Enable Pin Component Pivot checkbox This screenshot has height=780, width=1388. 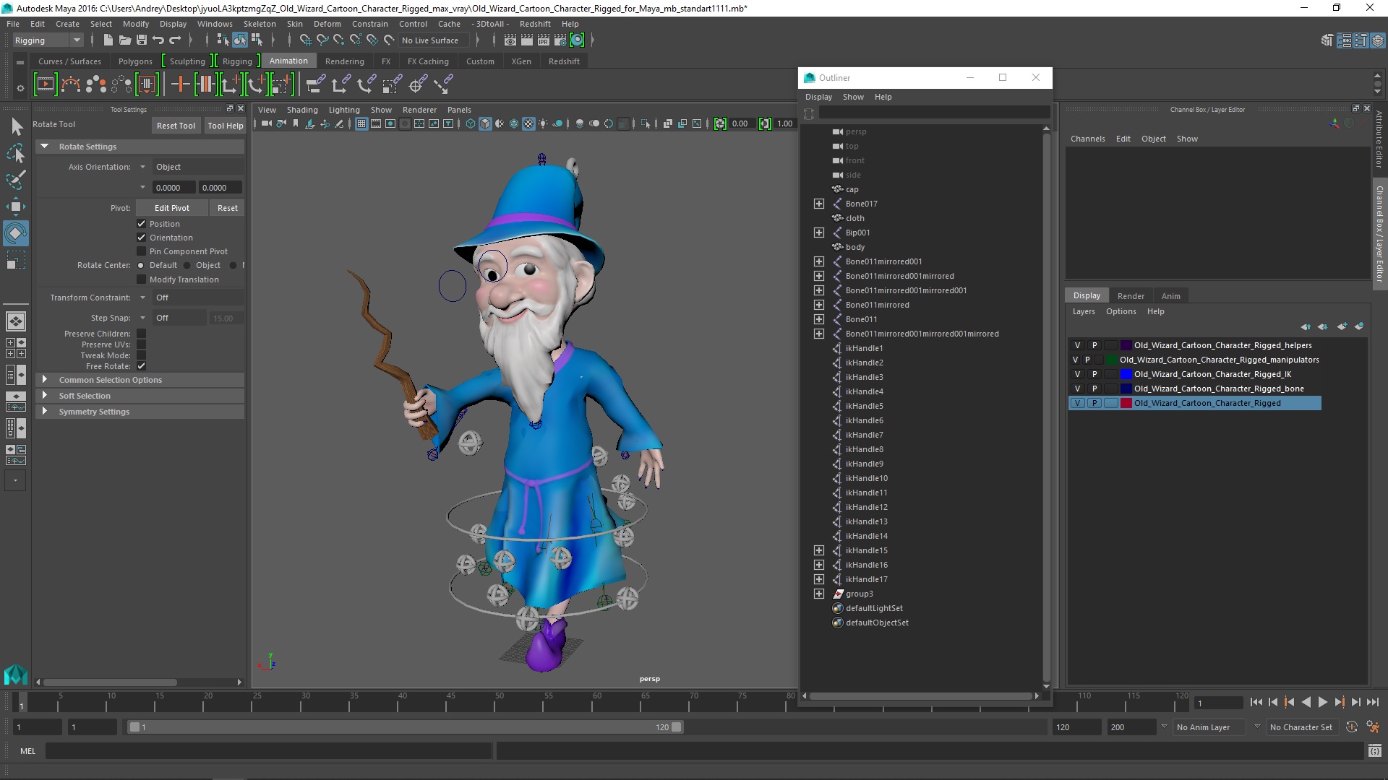[x=142, y=251]
